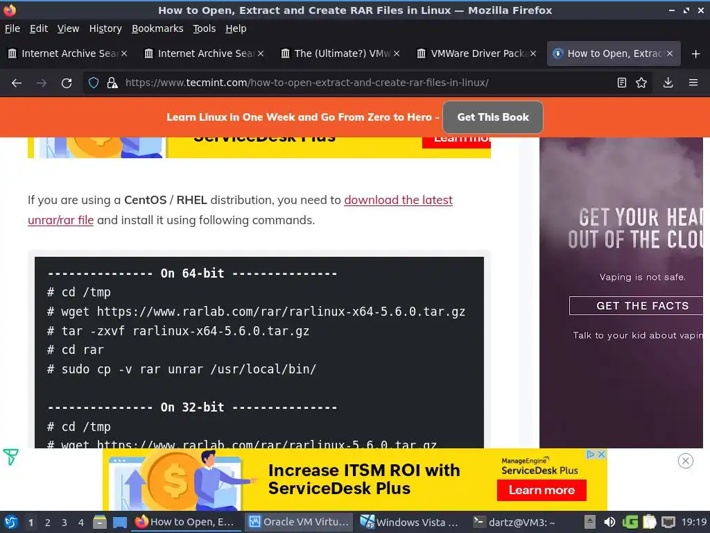The width and height of the screenshot is (710, 533).
Task: Activate Firefox 'How to Open' taskbar entry
Action: 186,522
